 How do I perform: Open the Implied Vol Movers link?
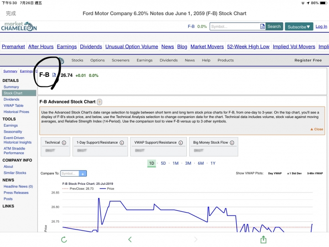point(294,47)
